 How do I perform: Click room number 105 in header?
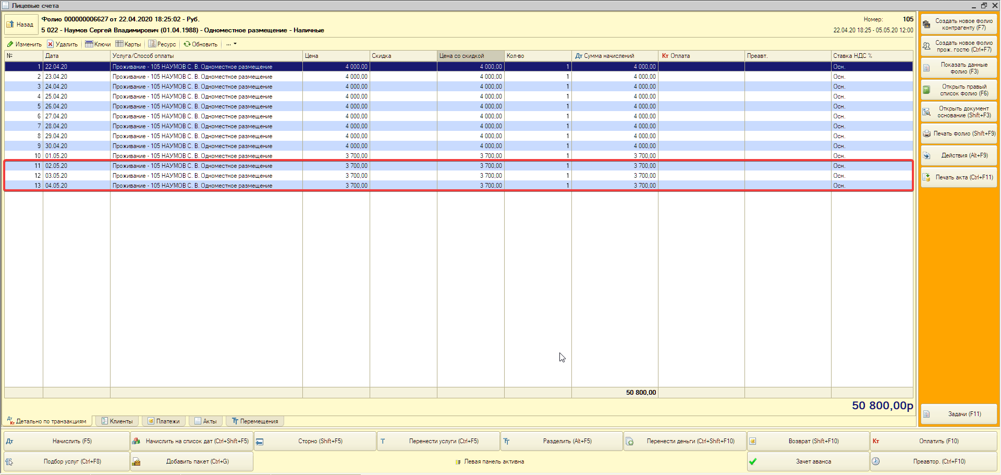point(908,19)
